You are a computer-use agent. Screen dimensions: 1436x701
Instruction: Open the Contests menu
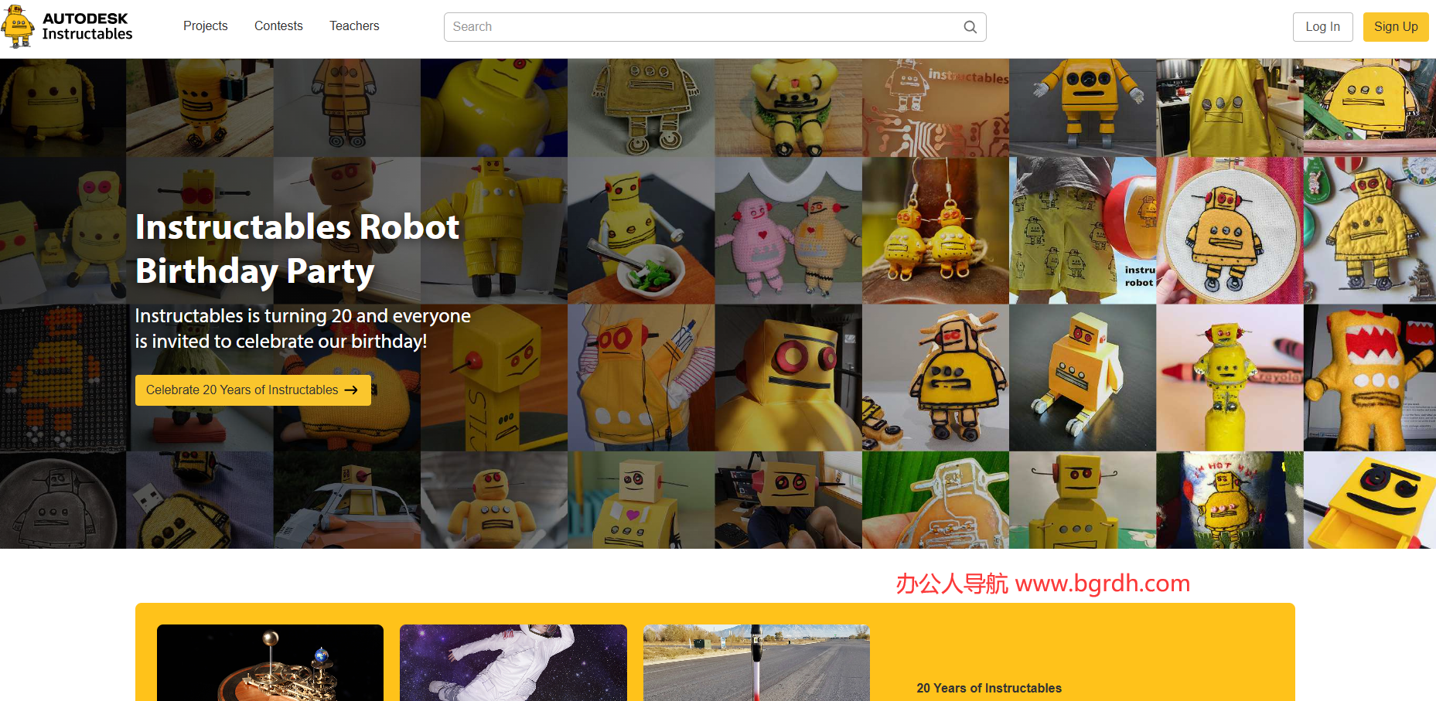click(278, 26)
